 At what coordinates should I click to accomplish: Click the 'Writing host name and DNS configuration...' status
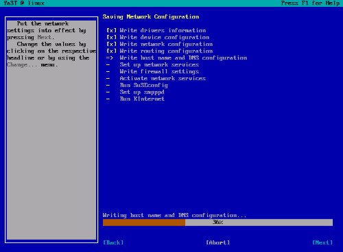tap(174, 215)
